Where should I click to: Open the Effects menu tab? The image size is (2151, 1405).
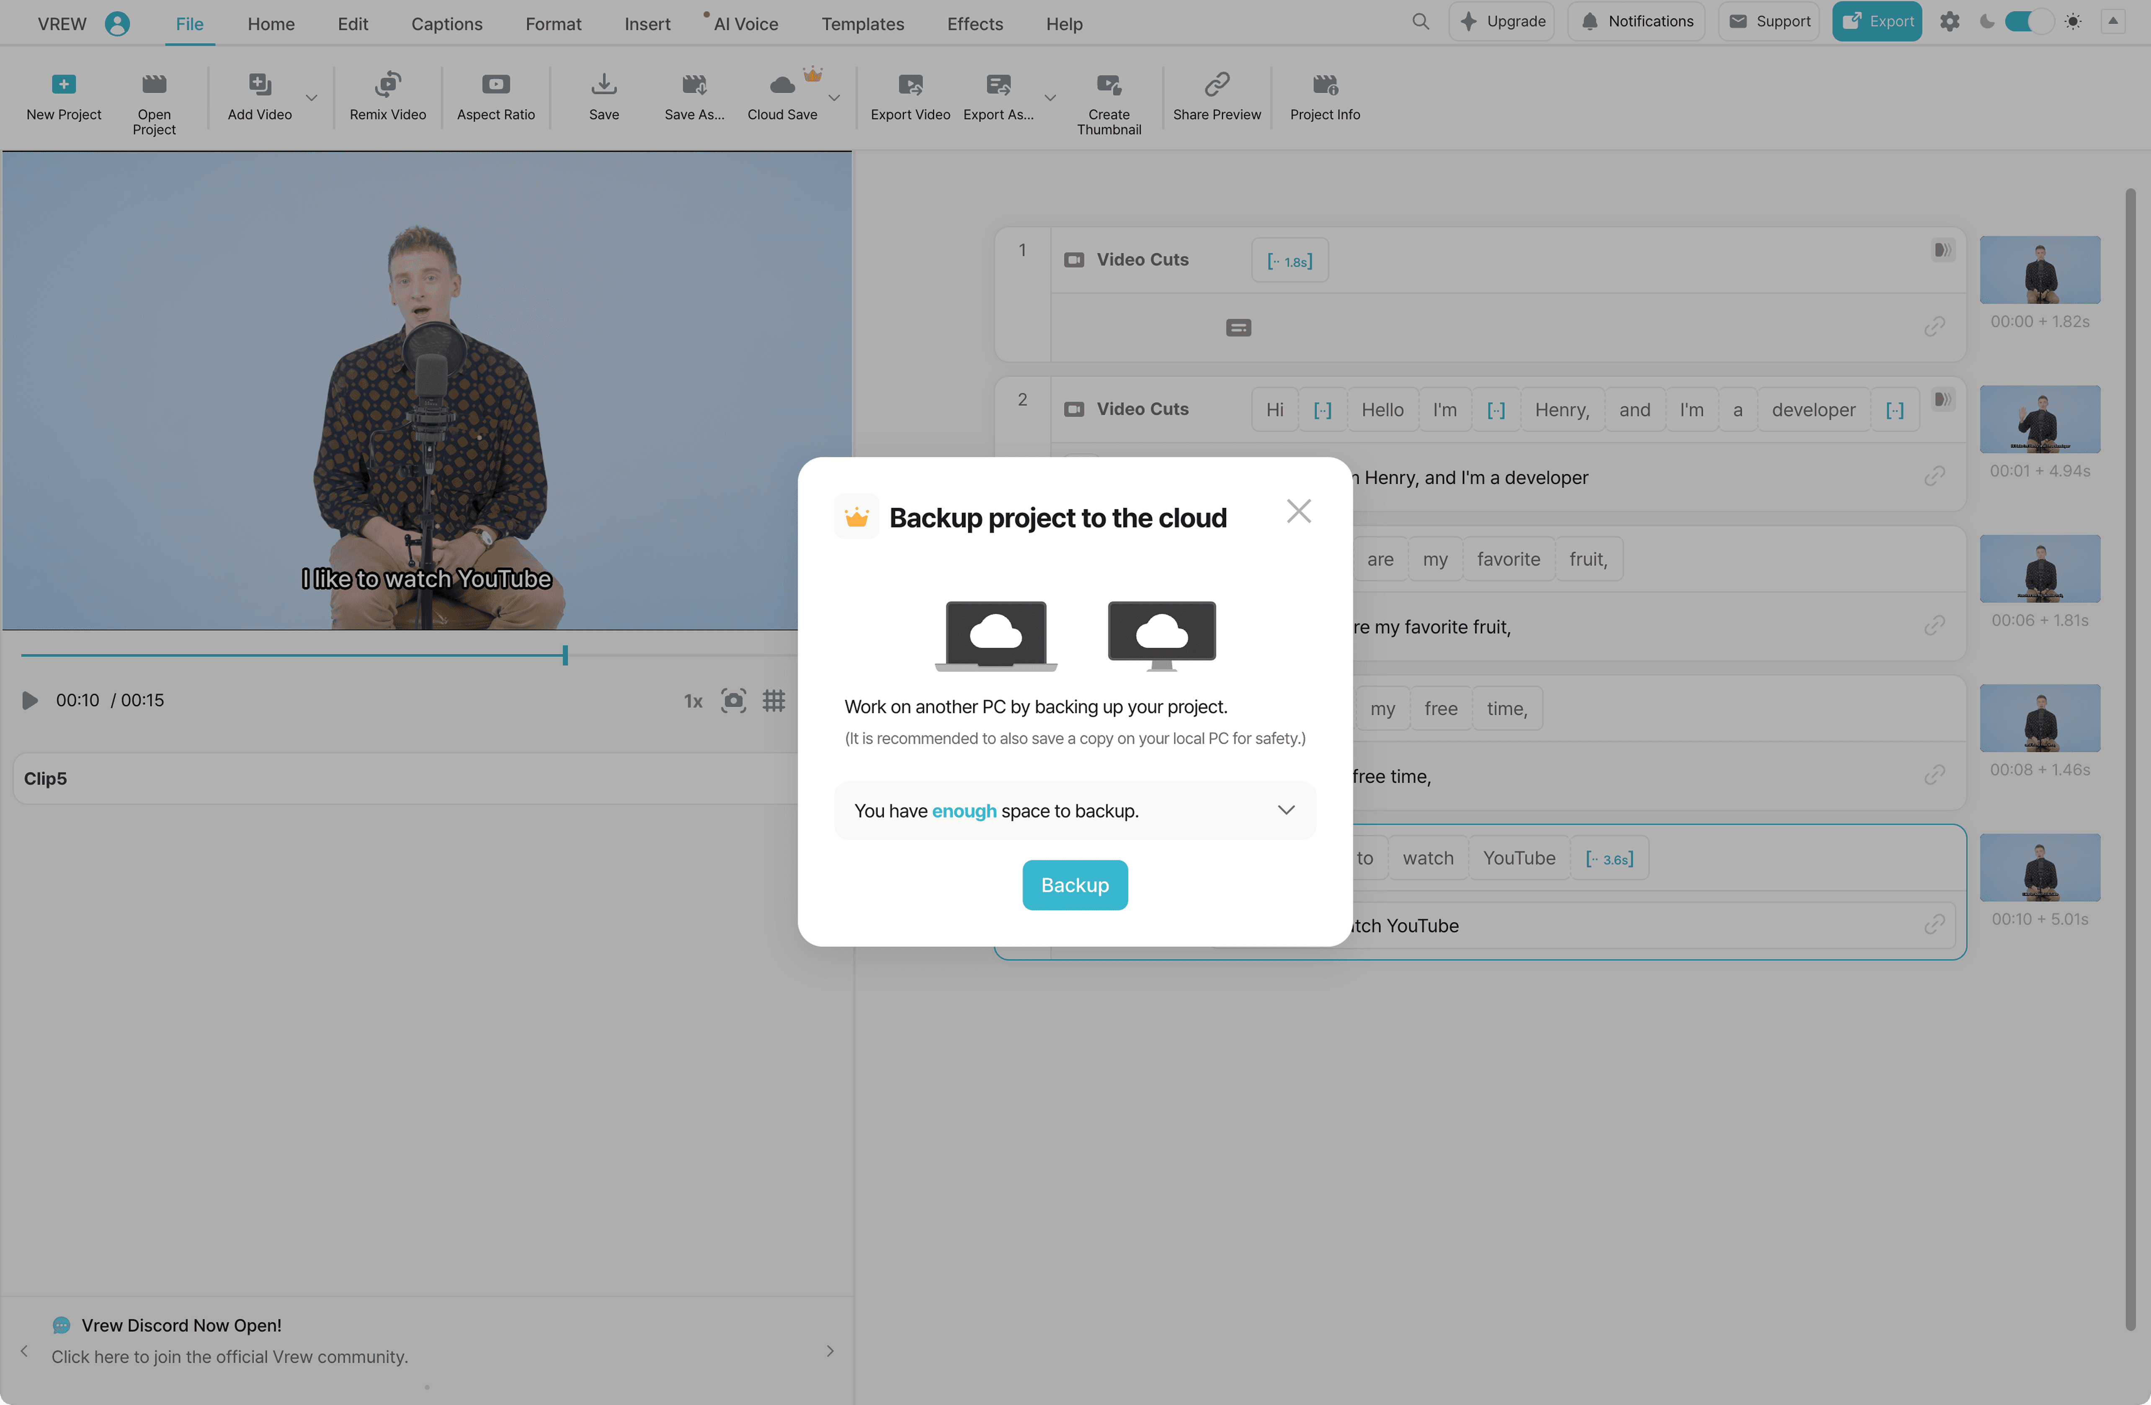click(x=974, y=24)
